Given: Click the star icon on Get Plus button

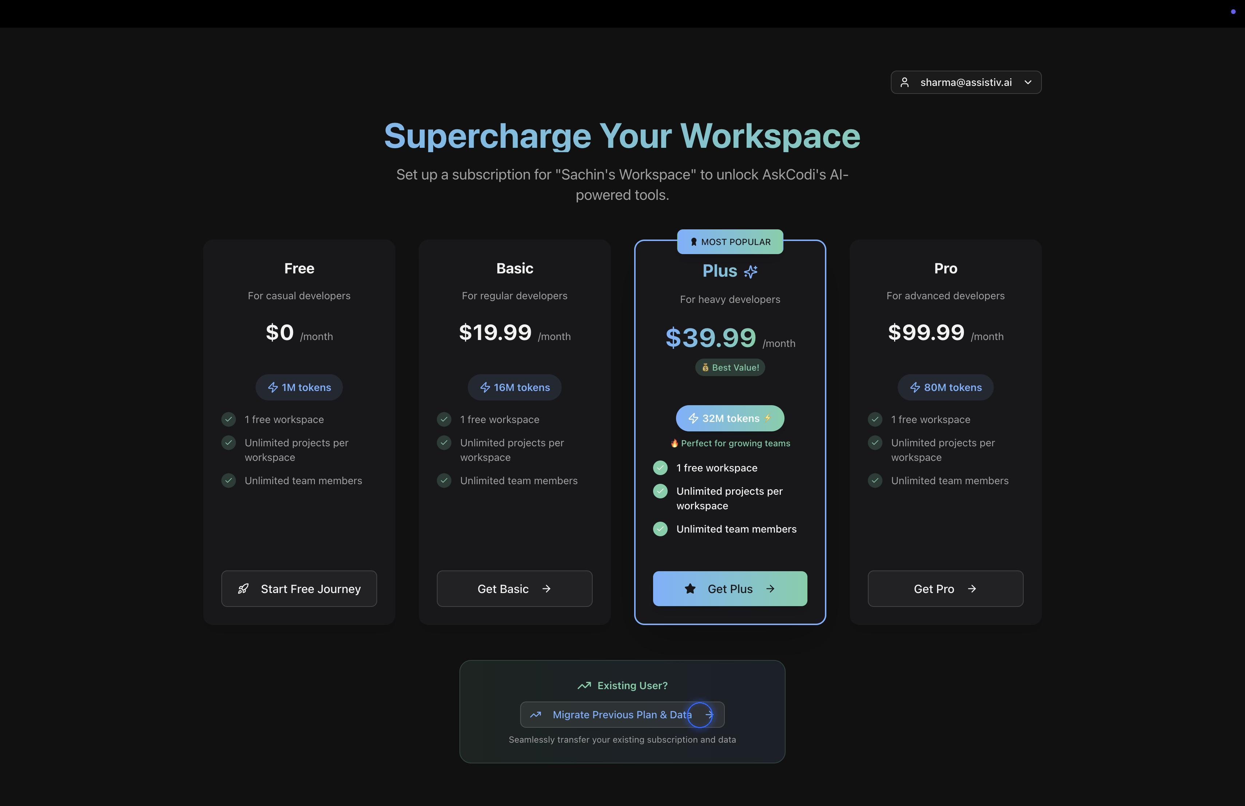Looking at the screenshot, I should [690, 589].
